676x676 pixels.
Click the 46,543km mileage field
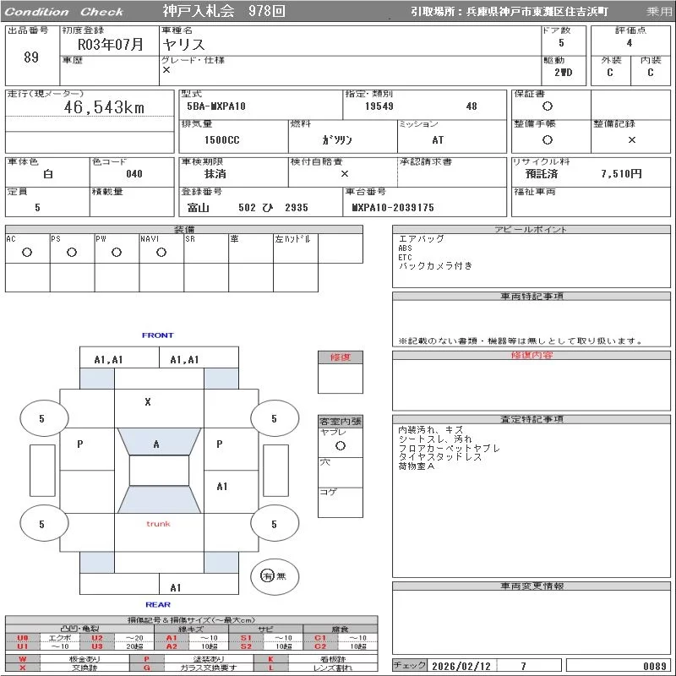pyautogui.click(x=105, y=108)
